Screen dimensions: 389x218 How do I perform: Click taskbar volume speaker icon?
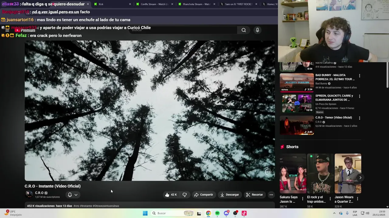pyautogui.click(x=367, y=213)
